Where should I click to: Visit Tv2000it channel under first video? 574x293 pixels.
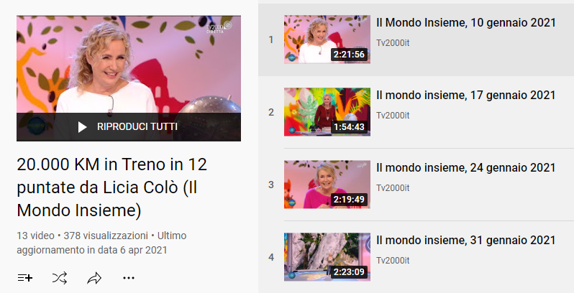pyautogui.click(x=393, y=43)
